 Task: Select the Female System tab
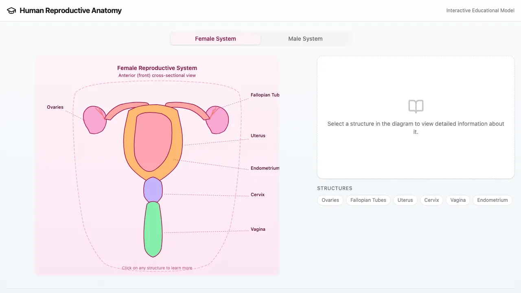click(215, 39)
